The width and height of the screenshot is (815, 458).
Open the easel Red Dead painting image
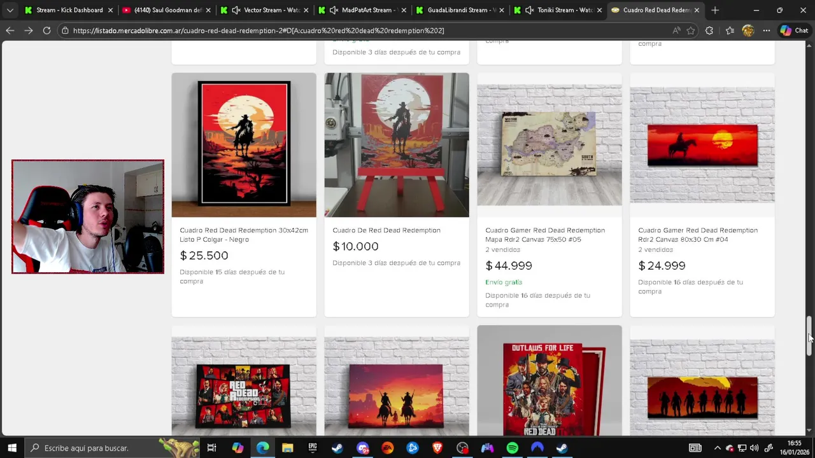coord(397,145)
